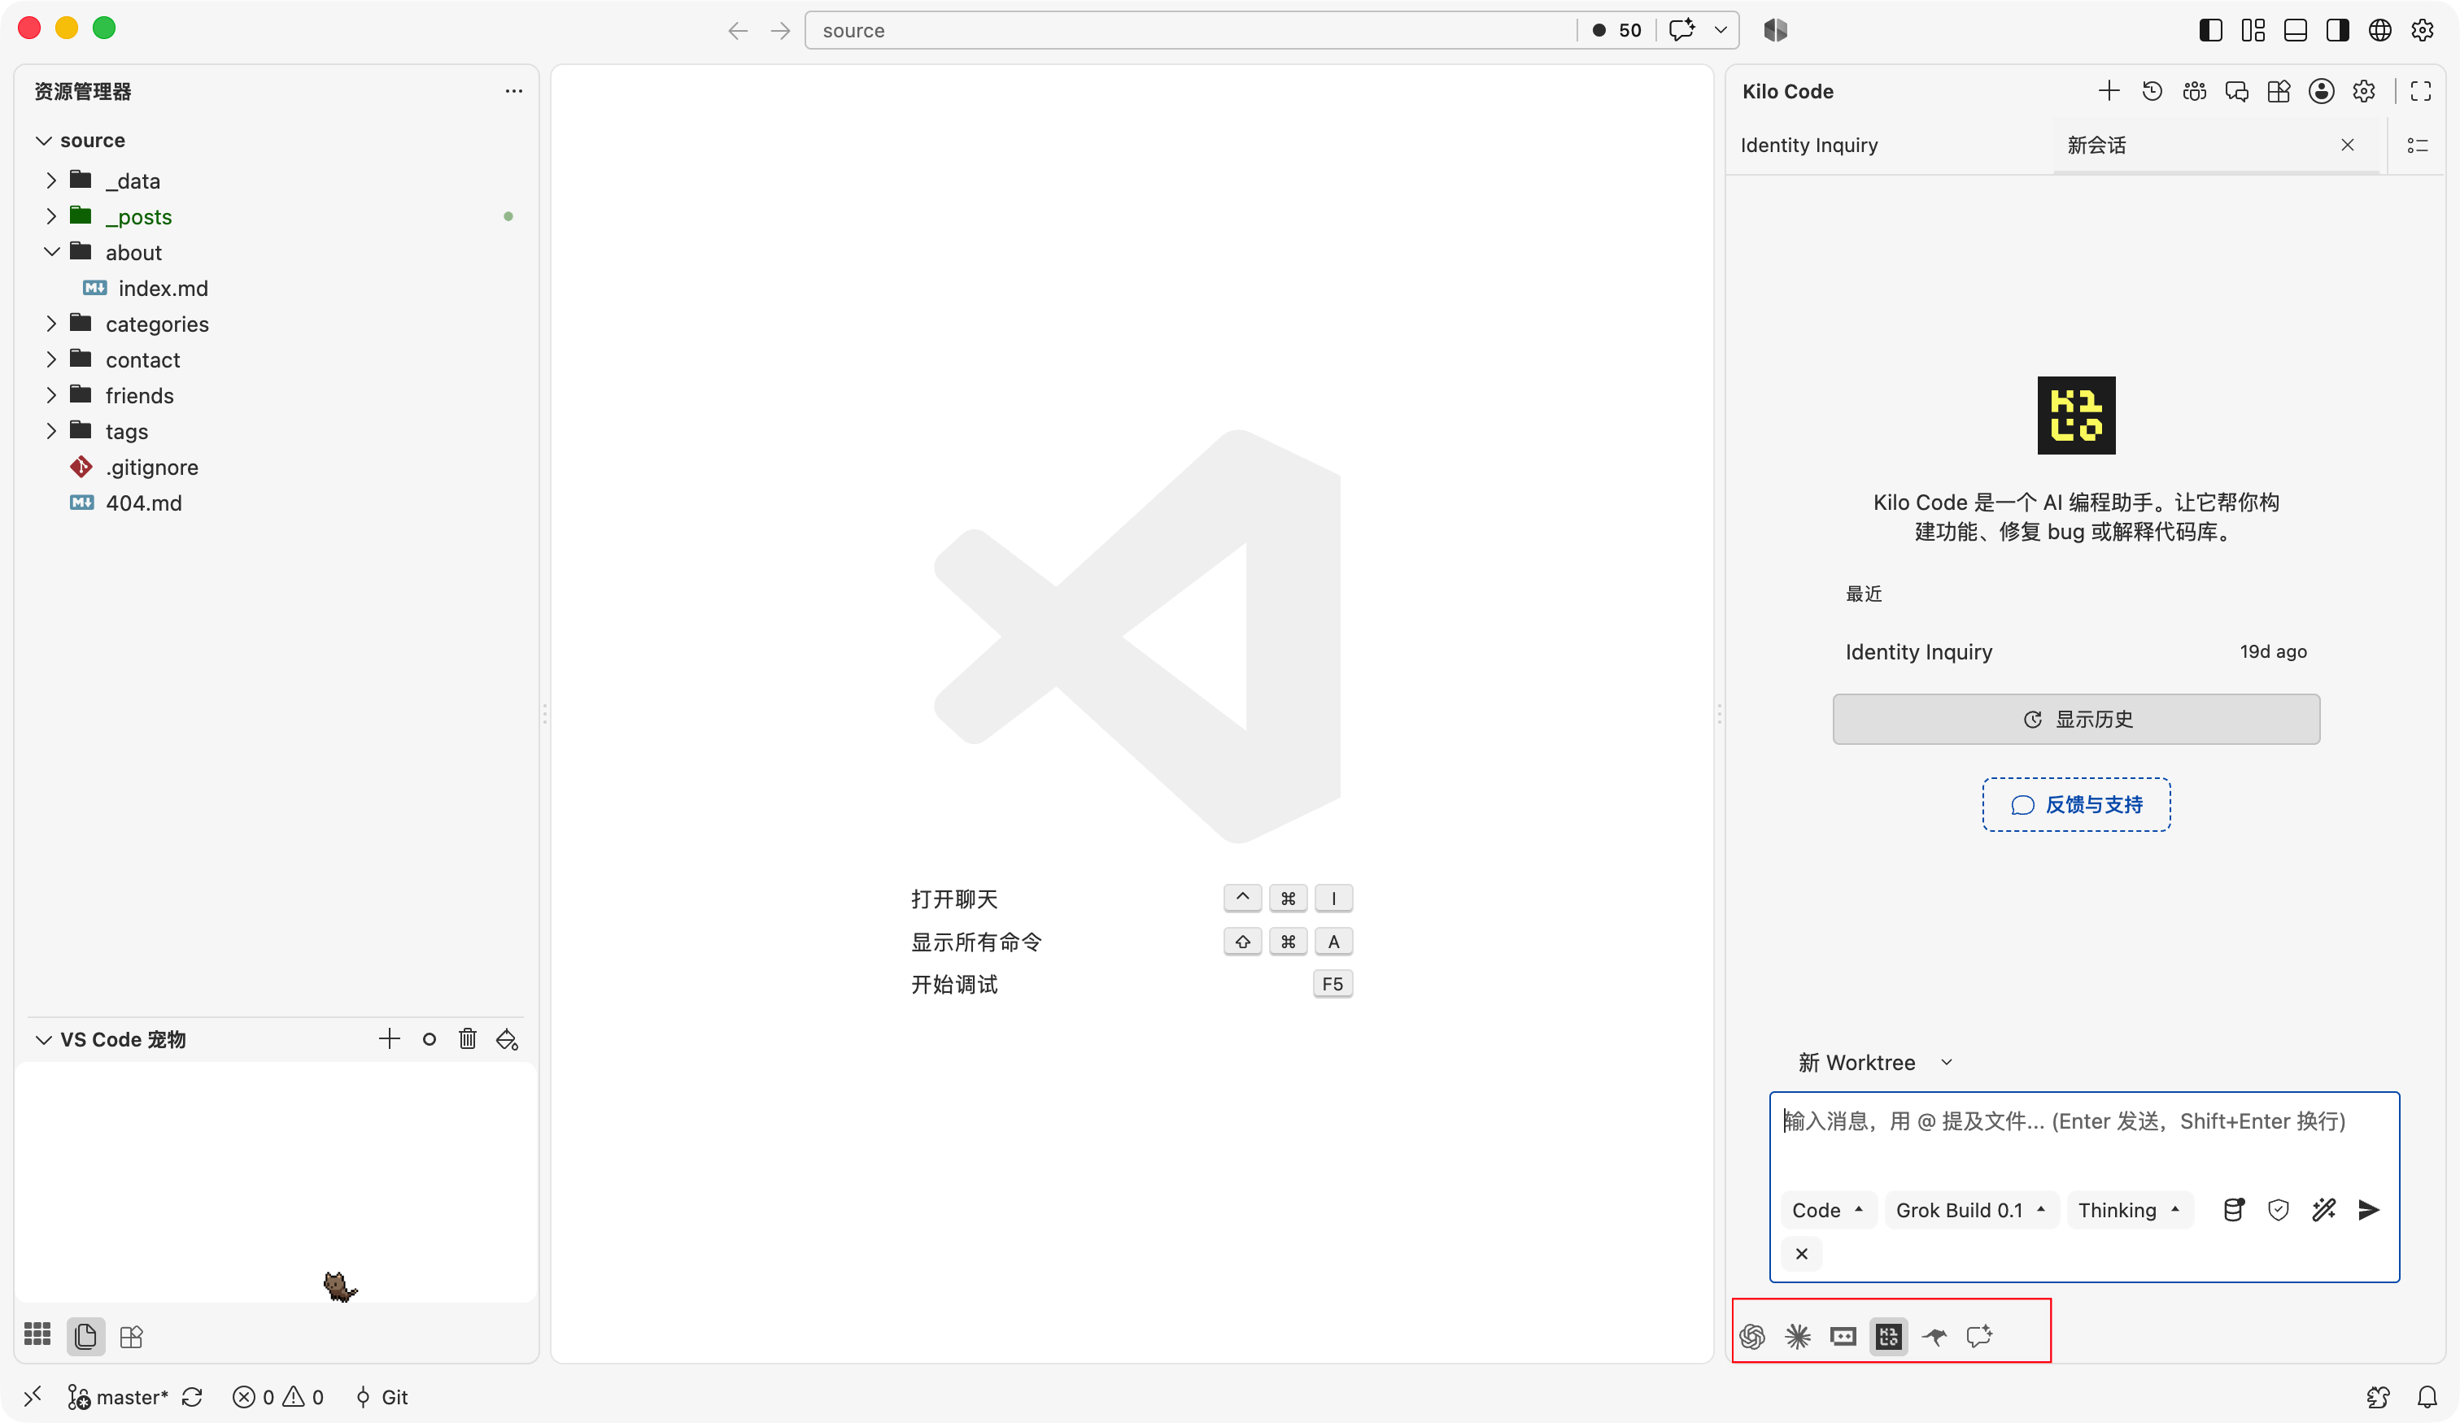Switch to the Identity Inquiry tab
This screenshot has width=2460, height=1423.
pos(1889,146)
